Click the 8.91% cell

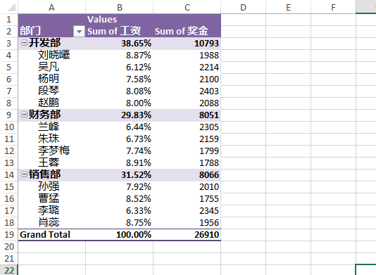point(120,162)
